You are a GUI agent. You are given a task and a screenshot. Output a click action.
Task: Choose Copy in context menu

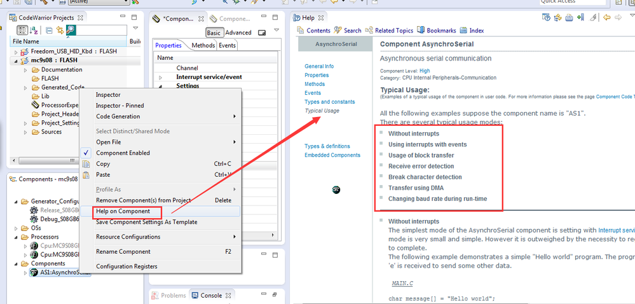pos(160,163)
